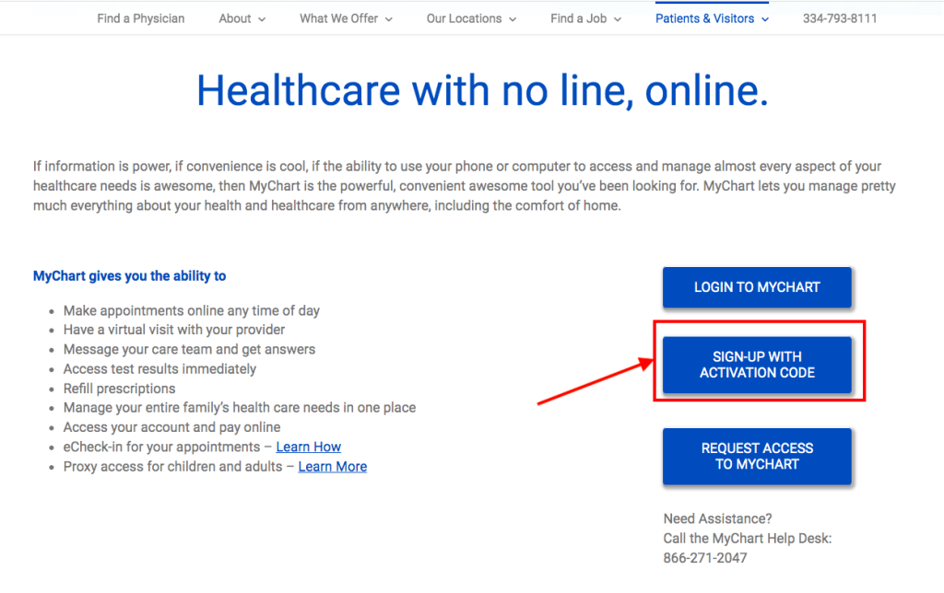Click Have a virtual visit with your provider
Viewport: 944px width, 593px height.
pyautogui.click(x=174, y=330)
